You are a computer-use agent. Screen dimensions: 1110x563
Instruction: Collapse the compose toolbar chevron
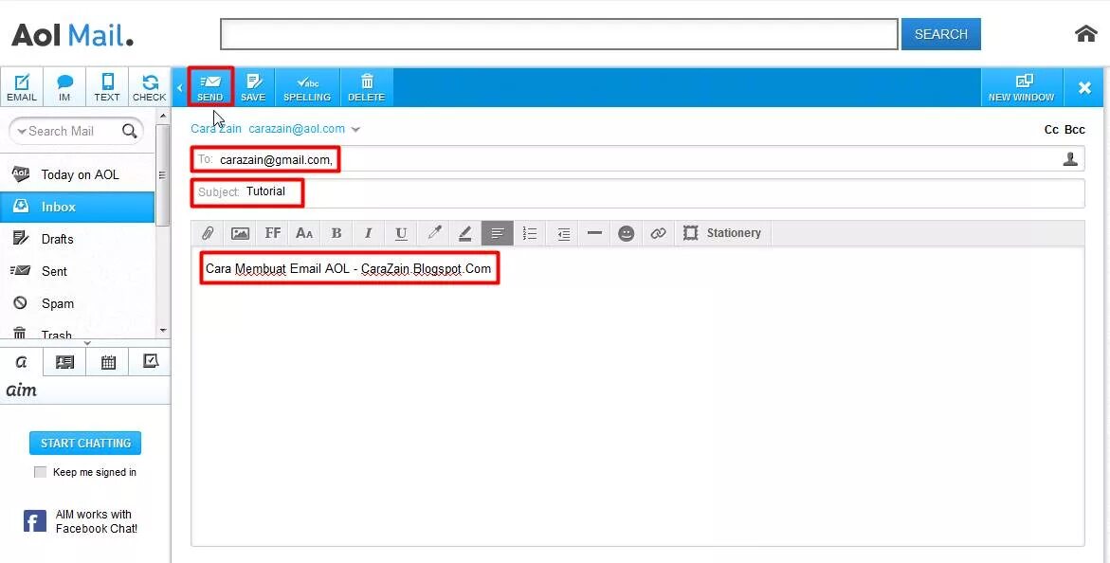[180, 88]
